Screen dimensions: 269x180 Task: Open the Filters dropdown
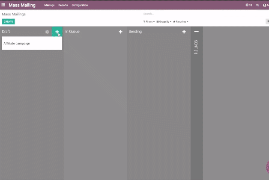[149, 21]
